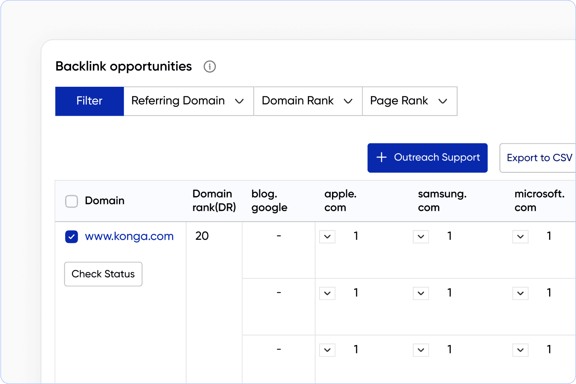Screen dimensions: 576x384
Task: Click the Check Status button
Action: (103, 274)
